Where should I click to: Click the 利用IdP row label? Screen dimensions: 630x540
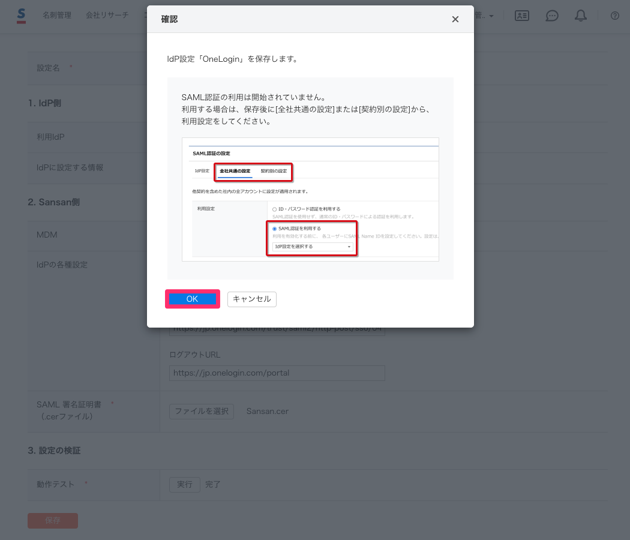point(50,137)
